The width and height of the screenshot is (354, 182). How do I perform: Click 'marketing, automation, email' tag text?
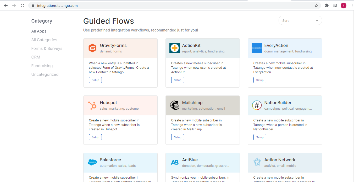[x=204, y=109]
